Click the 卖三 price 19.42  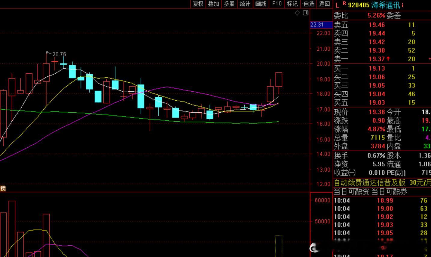pos(377,42)
